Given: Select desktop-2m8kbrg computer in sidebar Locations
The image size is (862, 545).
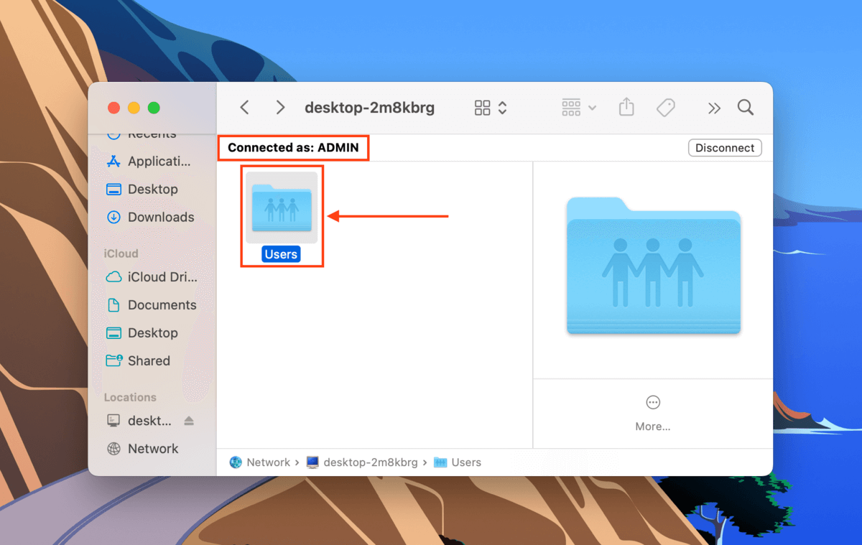Looking at the screenshot, I should coord(139,421).
